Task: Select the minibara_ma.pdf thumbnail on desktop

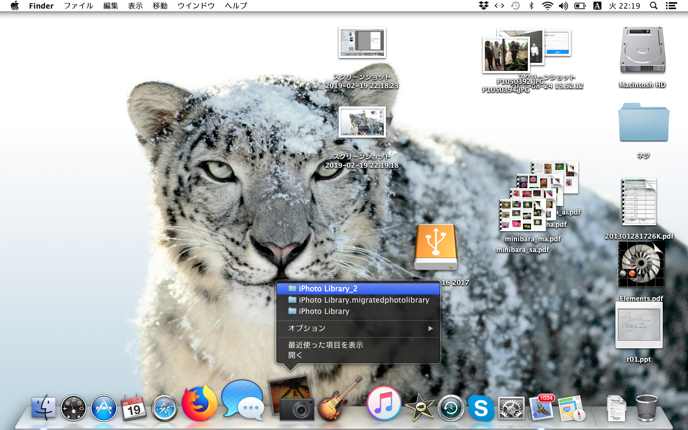Action: click(x=522, y=215)
